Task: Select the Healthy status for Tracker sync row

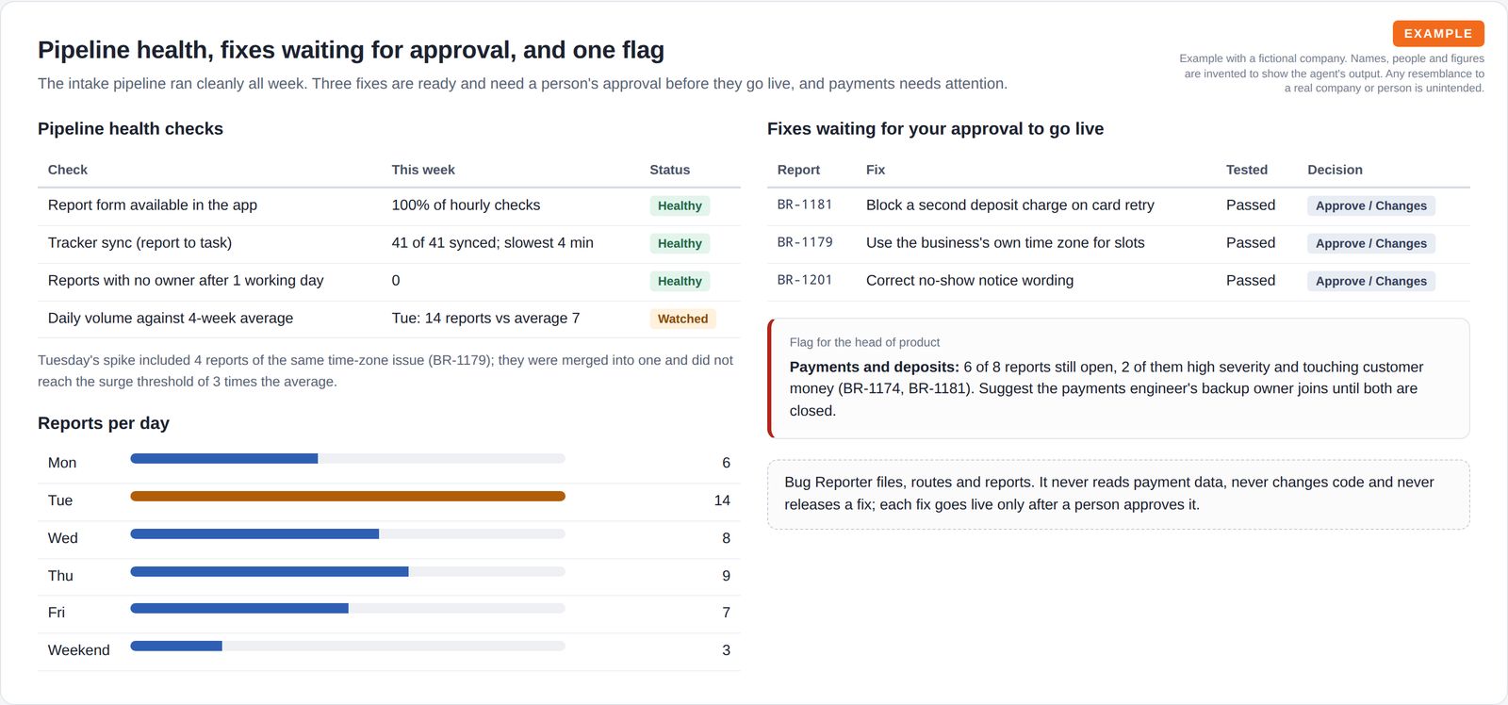Action: tap(680, 243)
